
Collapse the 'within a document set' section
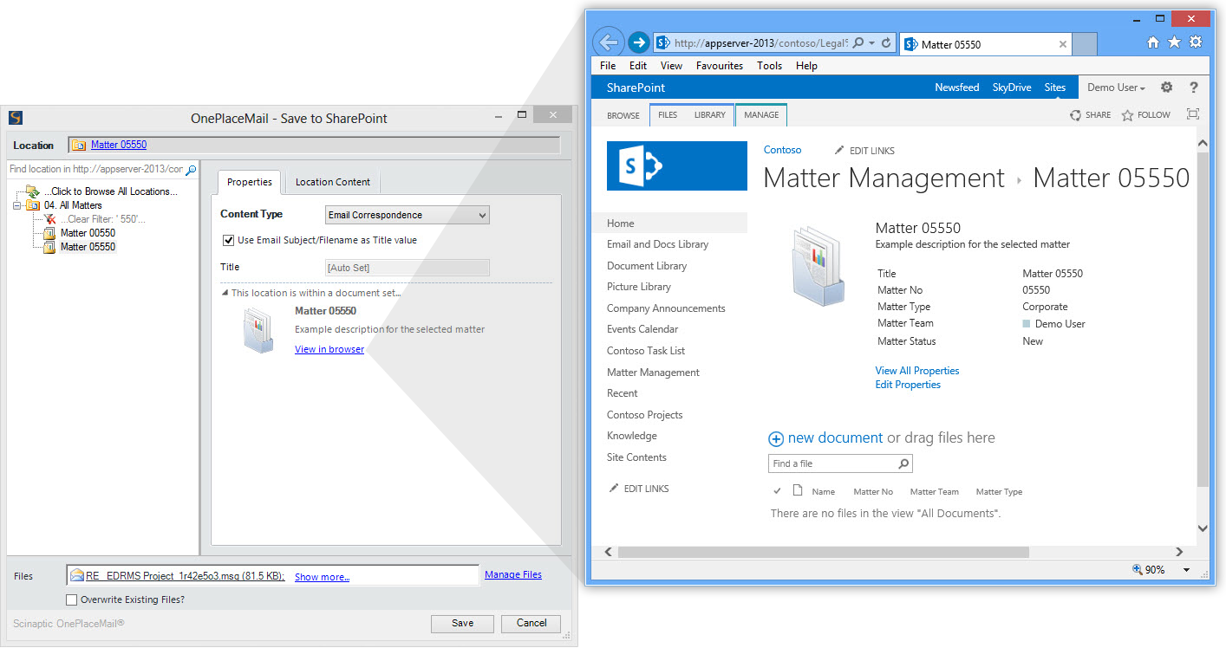[225, 293]
